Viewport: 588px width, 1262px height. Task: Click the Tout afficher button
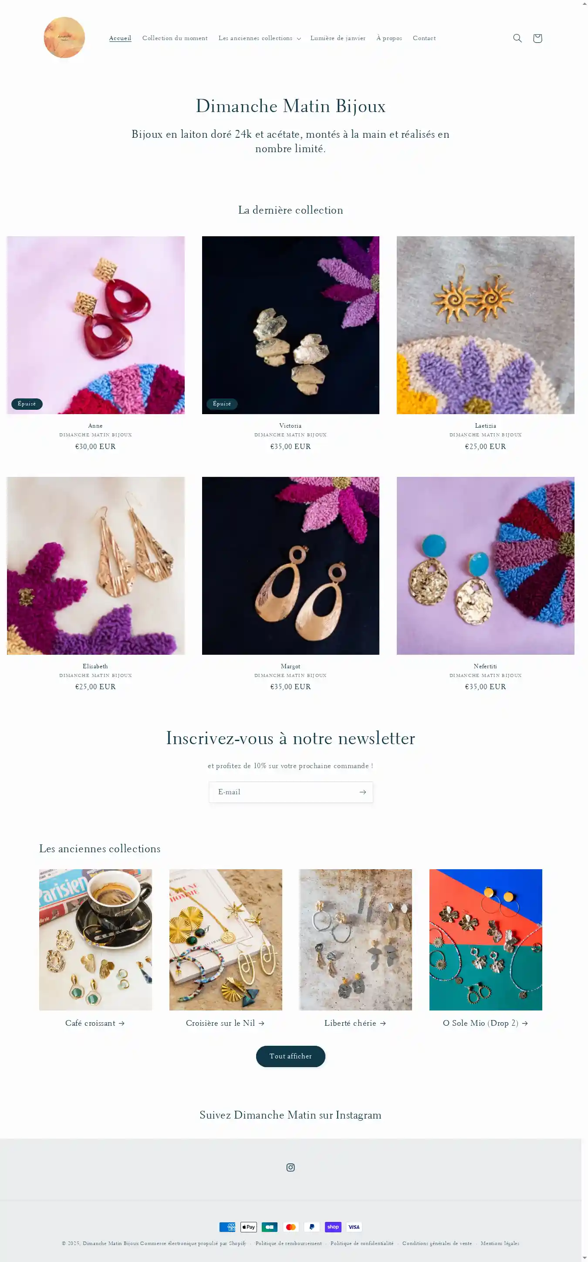tap(291, 1056)
